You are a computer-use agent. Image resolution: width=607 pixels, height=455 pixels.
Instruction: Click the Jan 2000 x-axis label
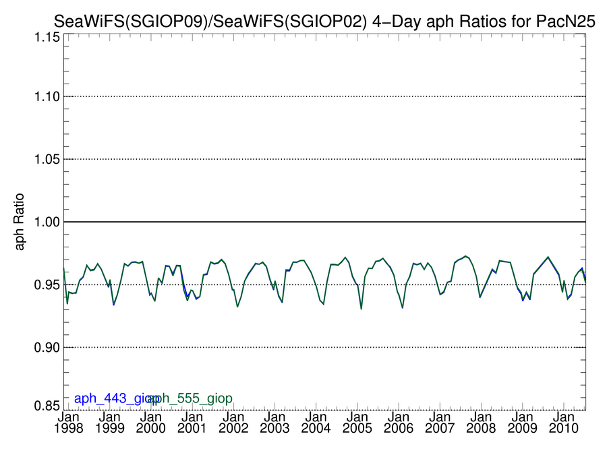pos(151,423)
